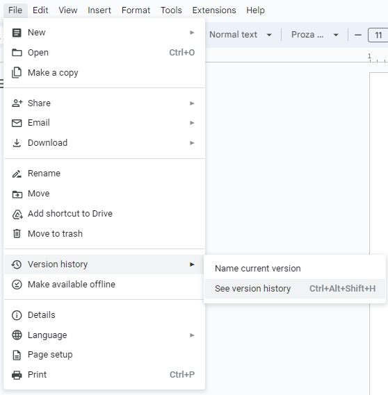Open the Edit menu
Viewport: 388px width, 395px height.
40,10
